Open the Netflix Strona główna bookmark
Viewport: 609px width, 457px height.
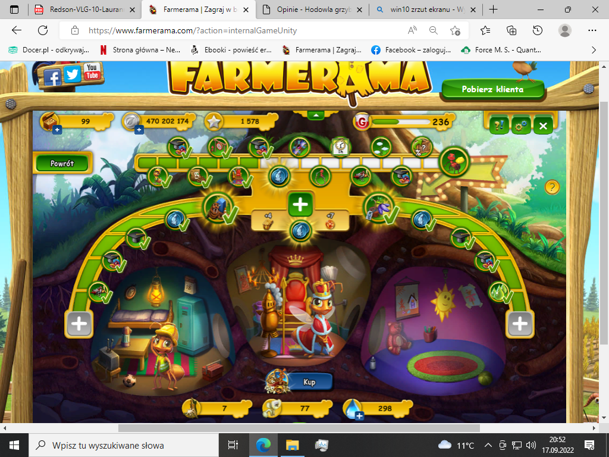(140, 50)
